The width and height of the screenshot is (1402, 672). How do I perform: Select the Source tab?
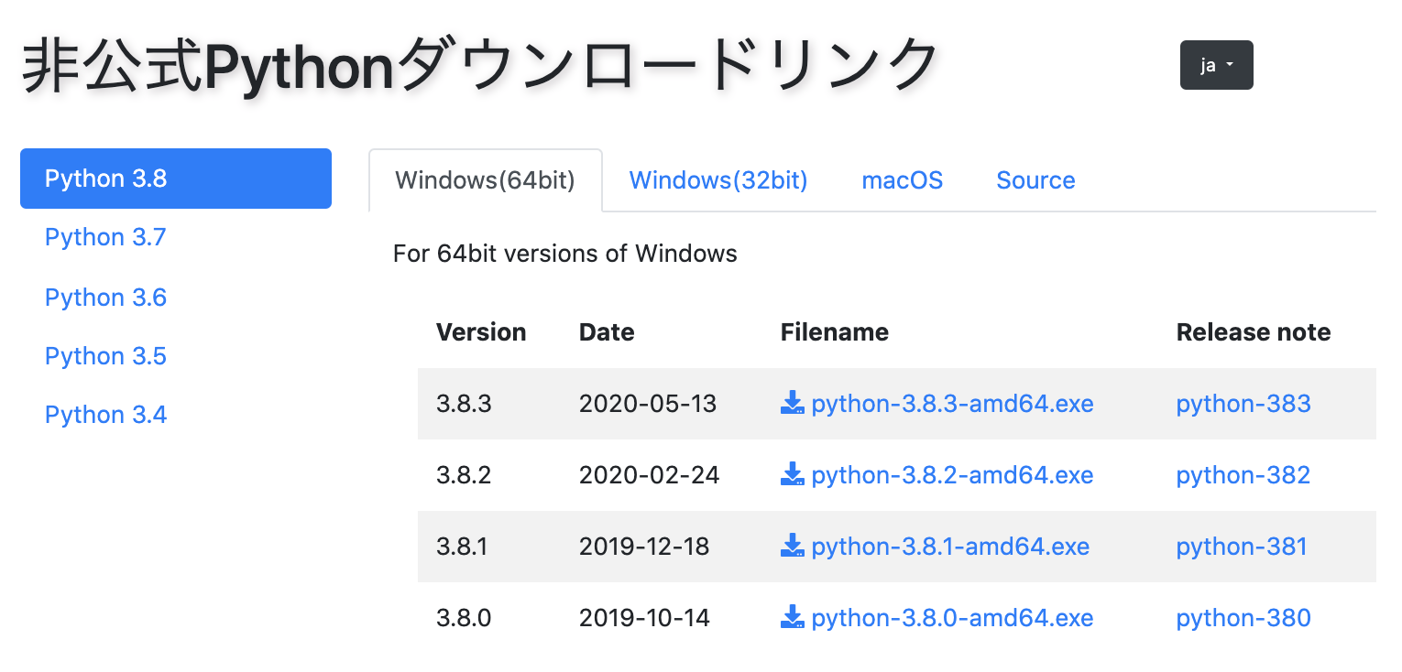[x=1035, y=179]
